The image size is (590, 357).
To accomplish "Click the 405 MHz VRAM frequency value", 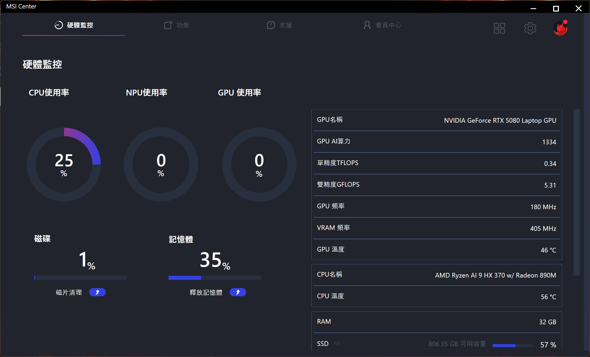I will click(x=543, y=228).
